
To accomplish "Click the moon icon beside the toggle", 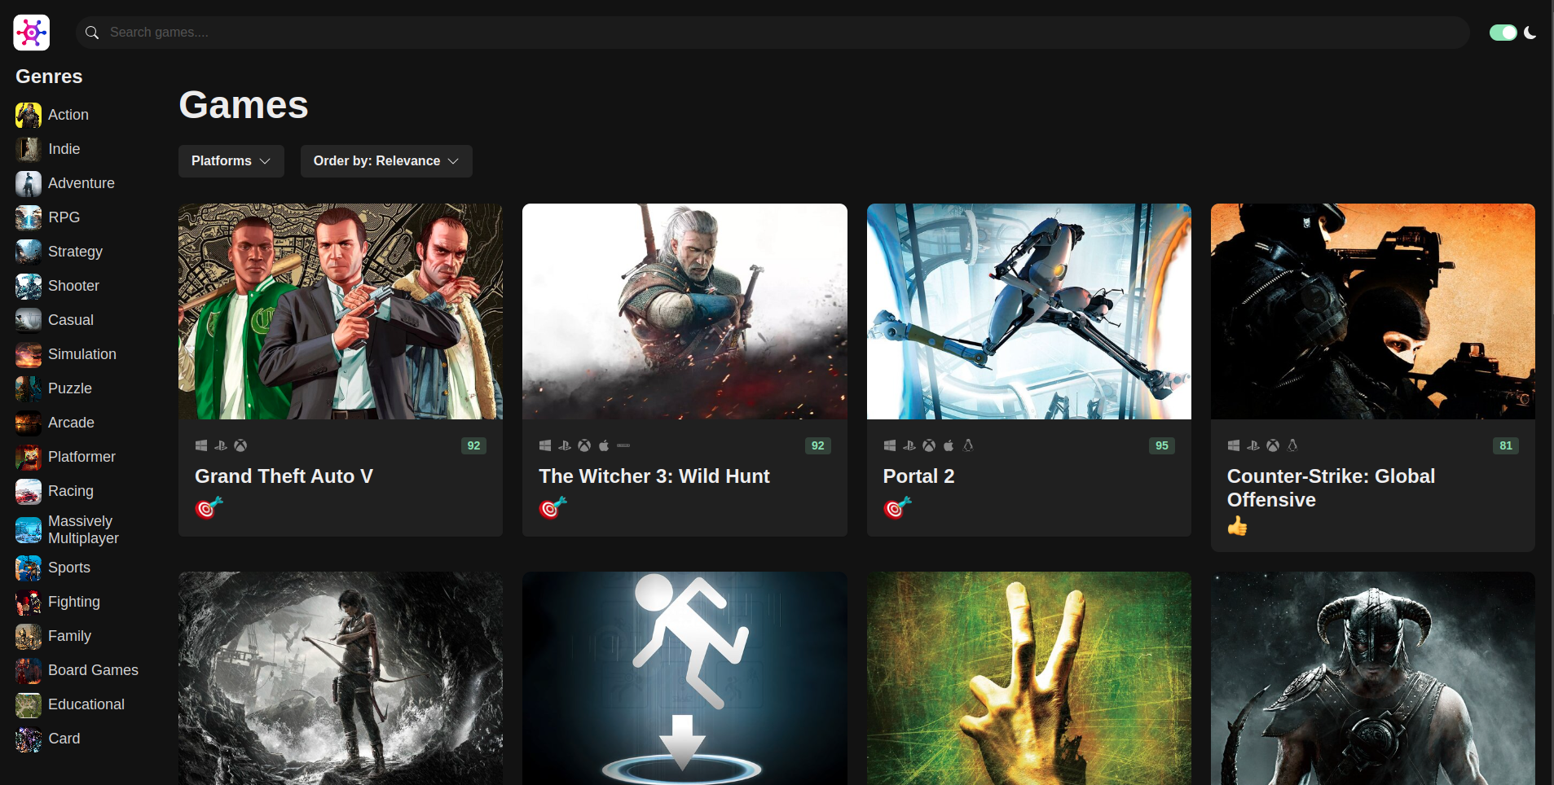I will [1530, 33].
